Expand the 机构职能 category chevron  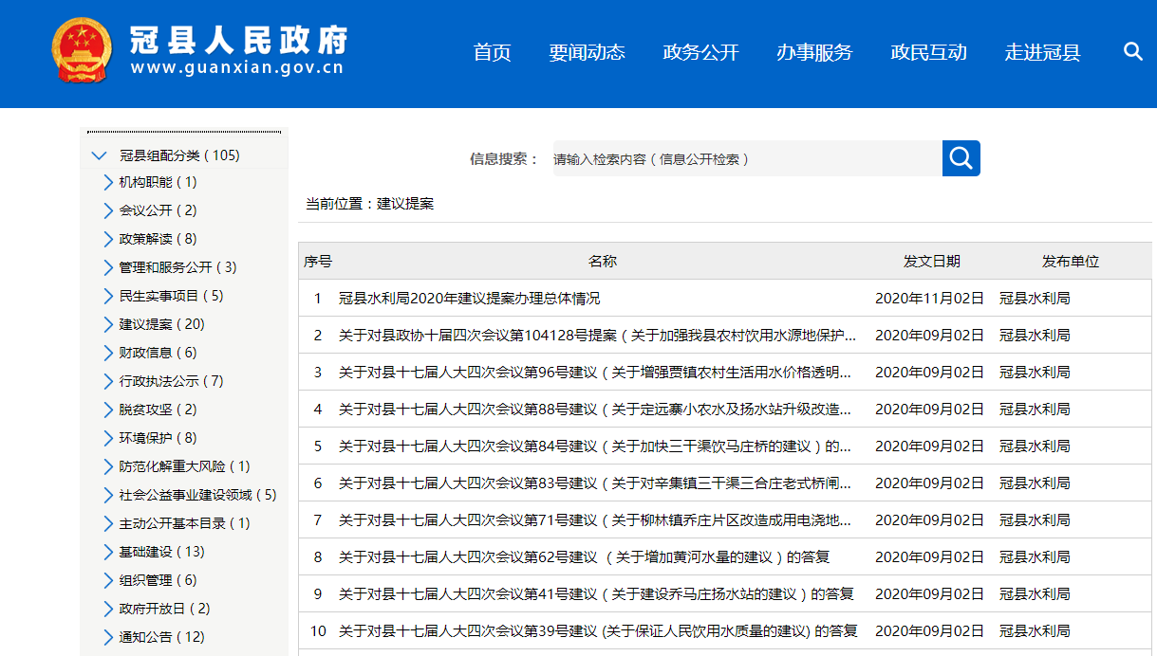[x=108, y=182]
